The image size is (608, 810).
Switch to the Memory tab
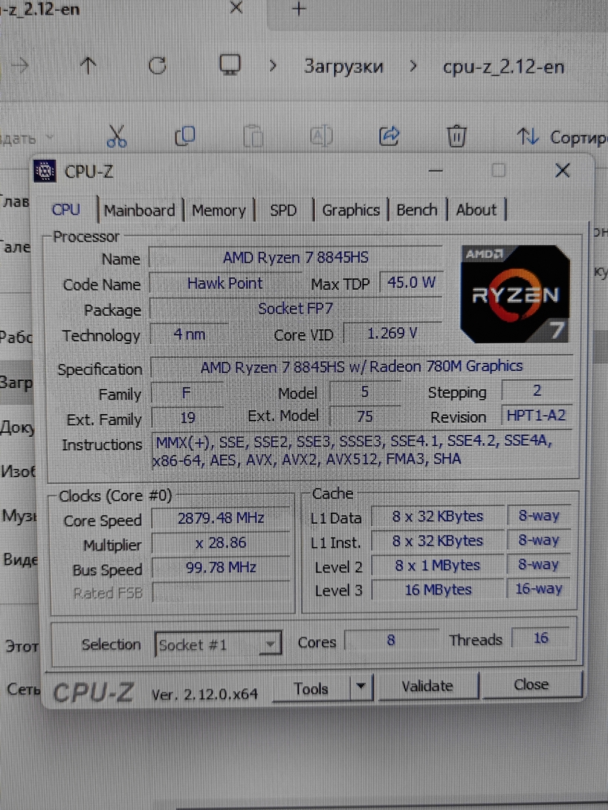click(x=219, y=210)
